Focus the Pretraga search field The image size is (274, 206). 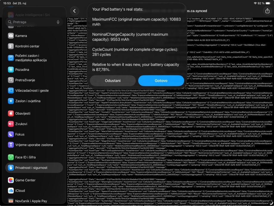point(34,22)
